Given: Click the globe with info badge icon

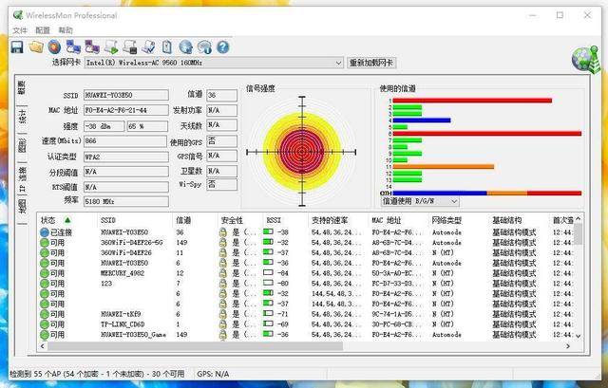Looking at the screenshot, I should coord(204,47).
